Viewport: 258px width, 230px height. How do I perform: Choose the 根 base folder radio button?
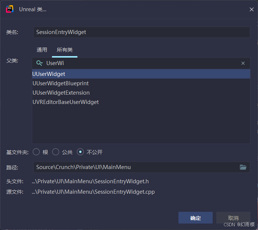[36, 152]
